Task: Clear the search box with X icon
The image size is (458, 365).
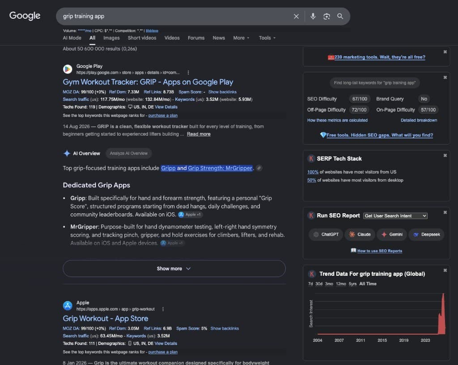Action: (296, 17)
